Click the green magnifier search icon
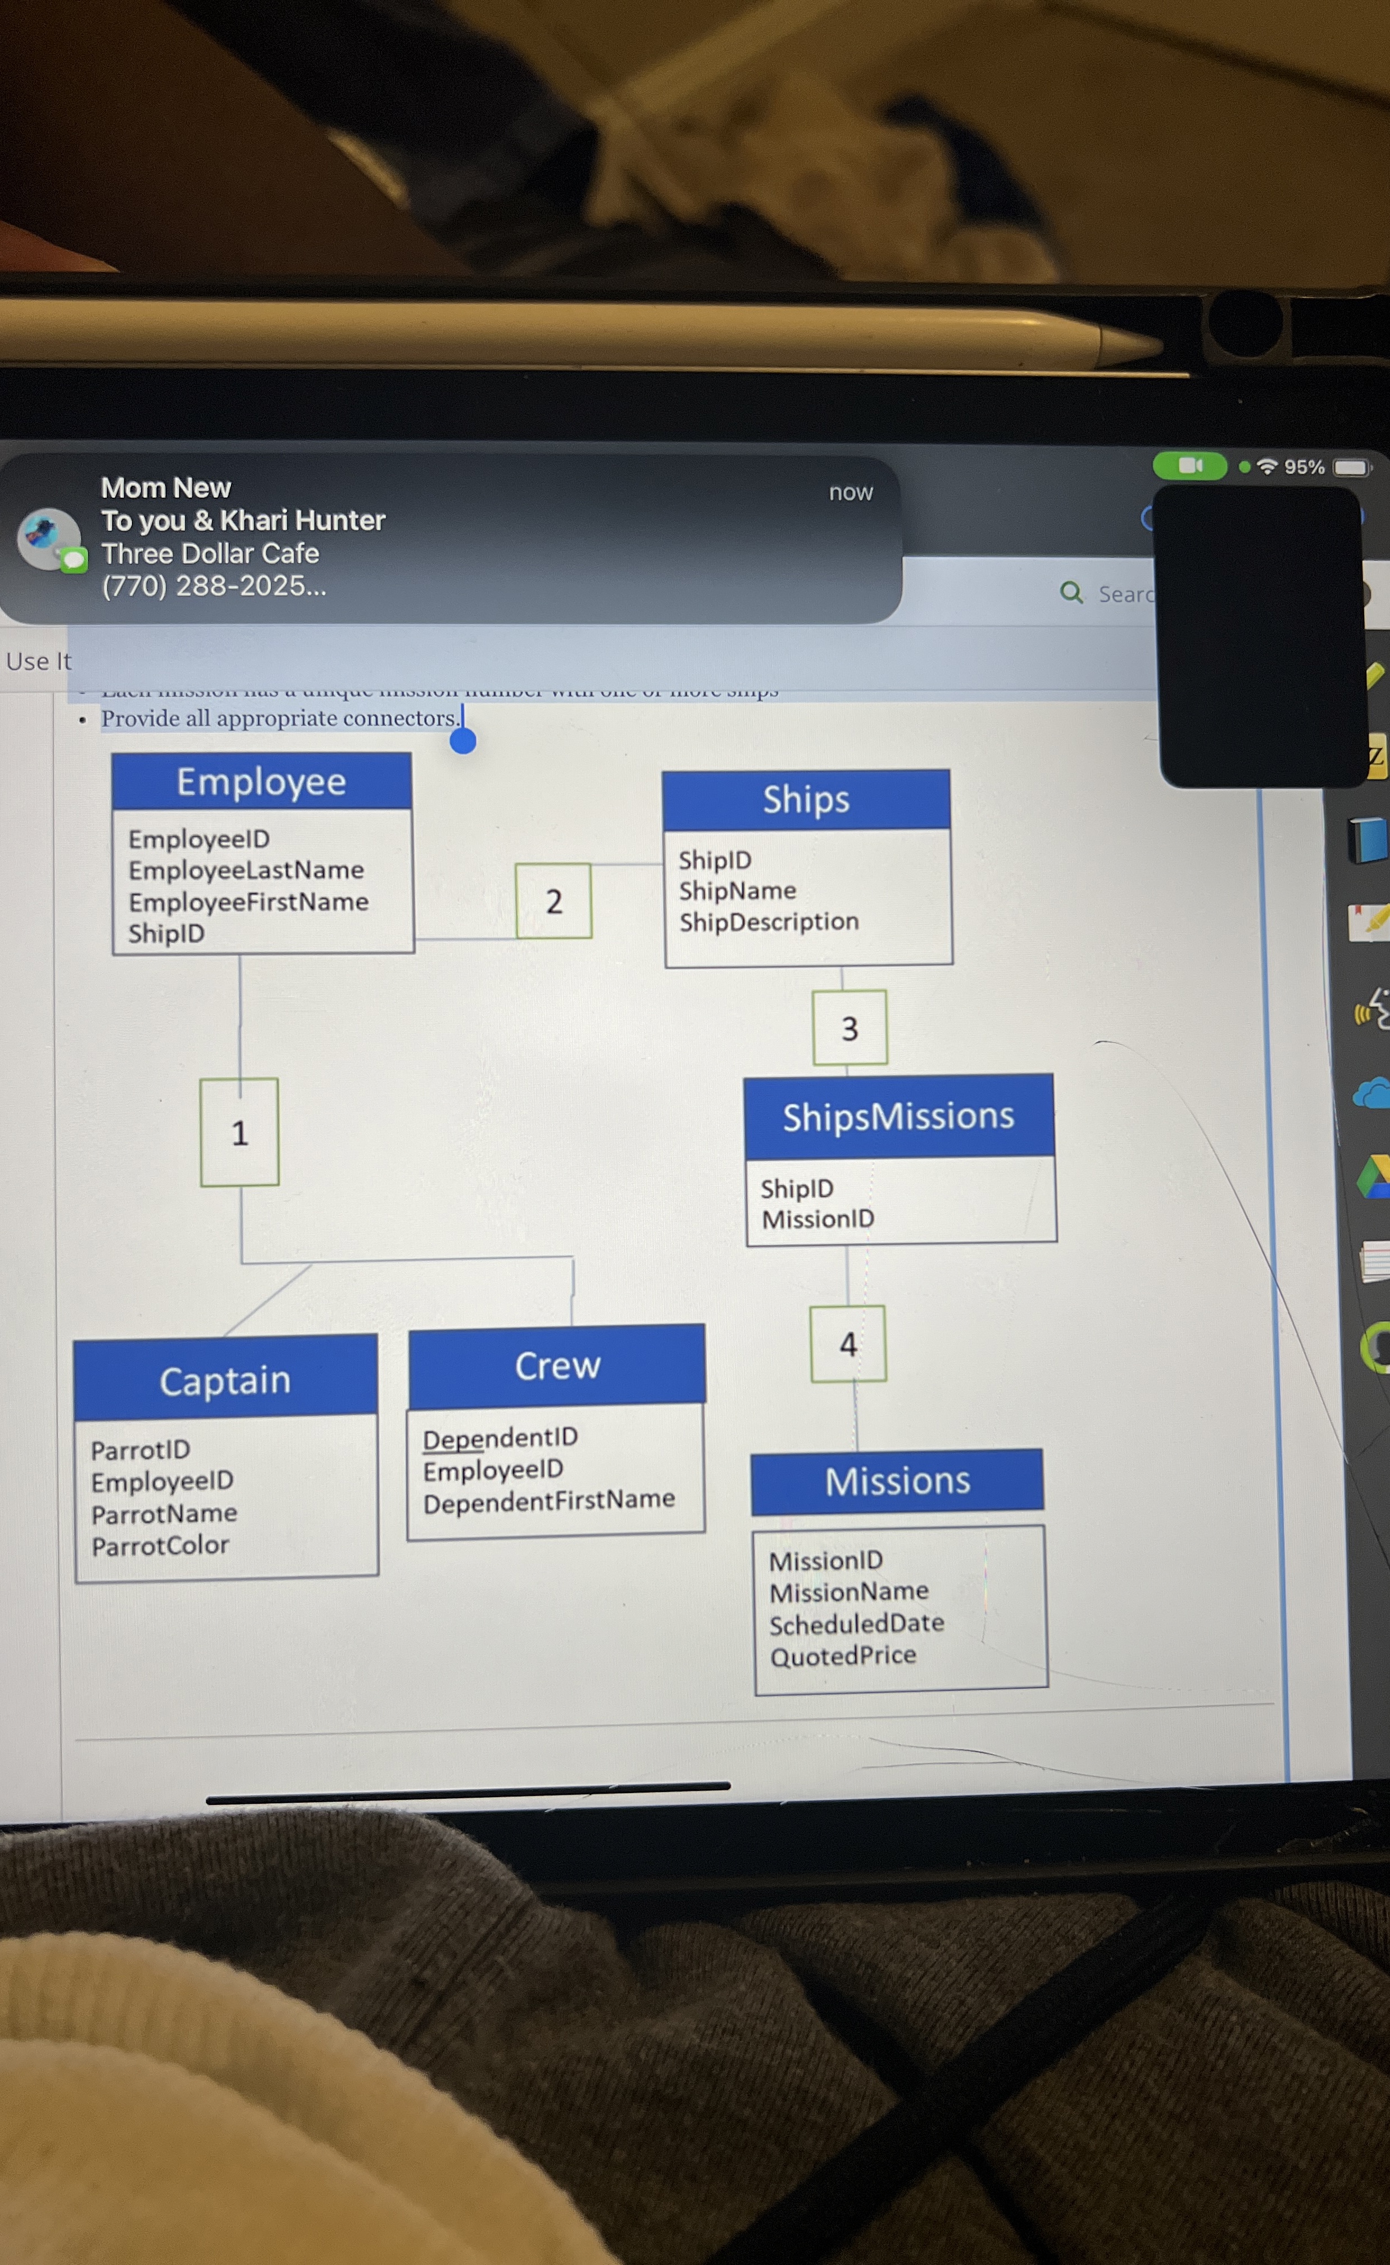 coord(1071,592)
